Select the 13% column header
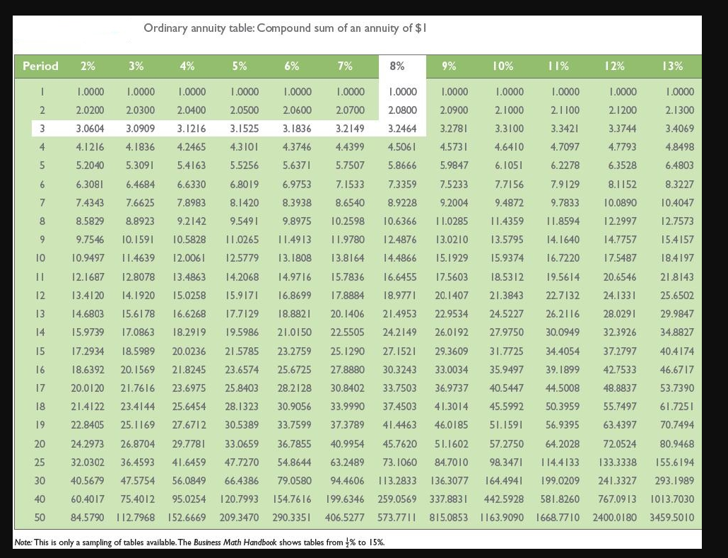The image size is (728, 558). coord(673,66)
